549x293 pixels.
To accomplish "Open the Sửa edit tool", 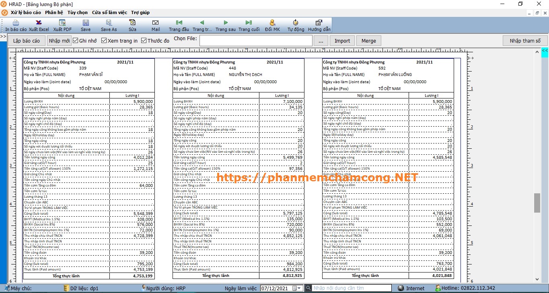I will coord(132,23).
